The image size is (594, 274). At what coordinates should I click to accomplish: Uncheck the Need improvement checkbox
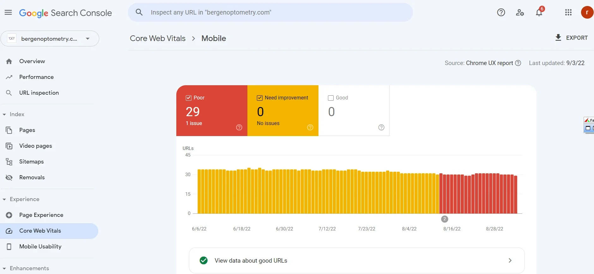point(260,98)
